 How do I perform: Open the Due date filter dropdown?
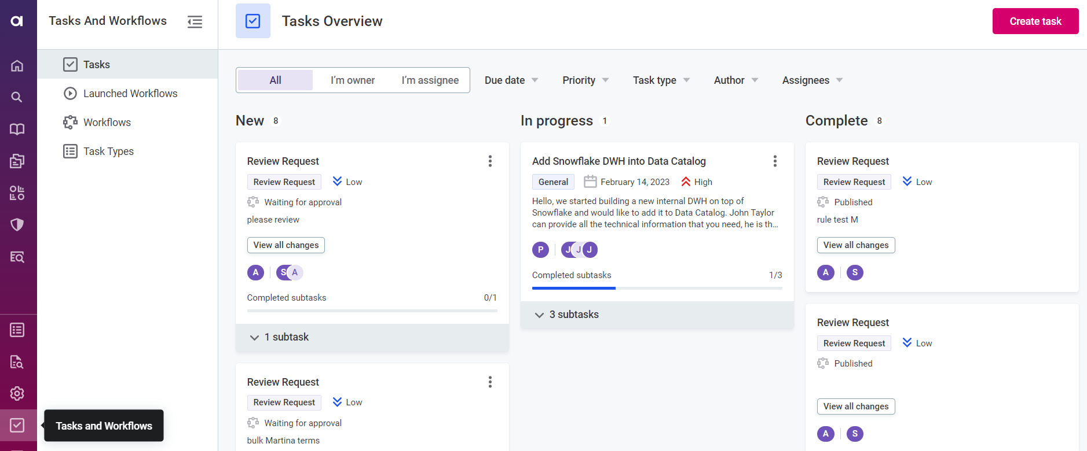(x=511, y=80)
